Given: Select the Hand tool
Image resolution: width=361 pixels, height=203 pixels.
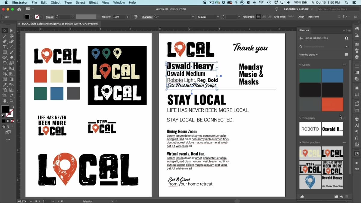Looking at the screenshot, I should point(5,101).
